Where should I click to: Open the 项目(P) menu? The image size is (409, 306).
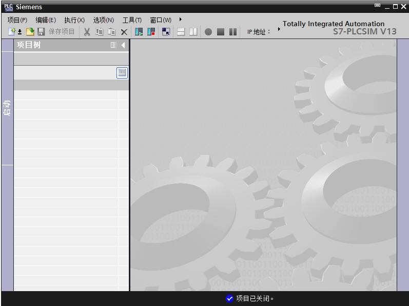(x=17, y=20)
